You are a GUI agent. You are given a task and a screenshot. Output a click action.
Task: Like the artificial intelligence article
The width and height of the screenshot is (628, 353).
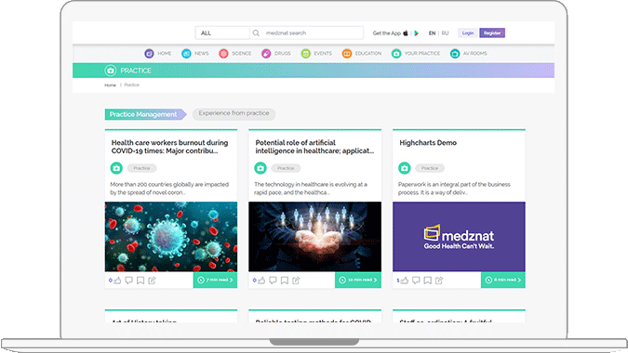pos(261,281)
